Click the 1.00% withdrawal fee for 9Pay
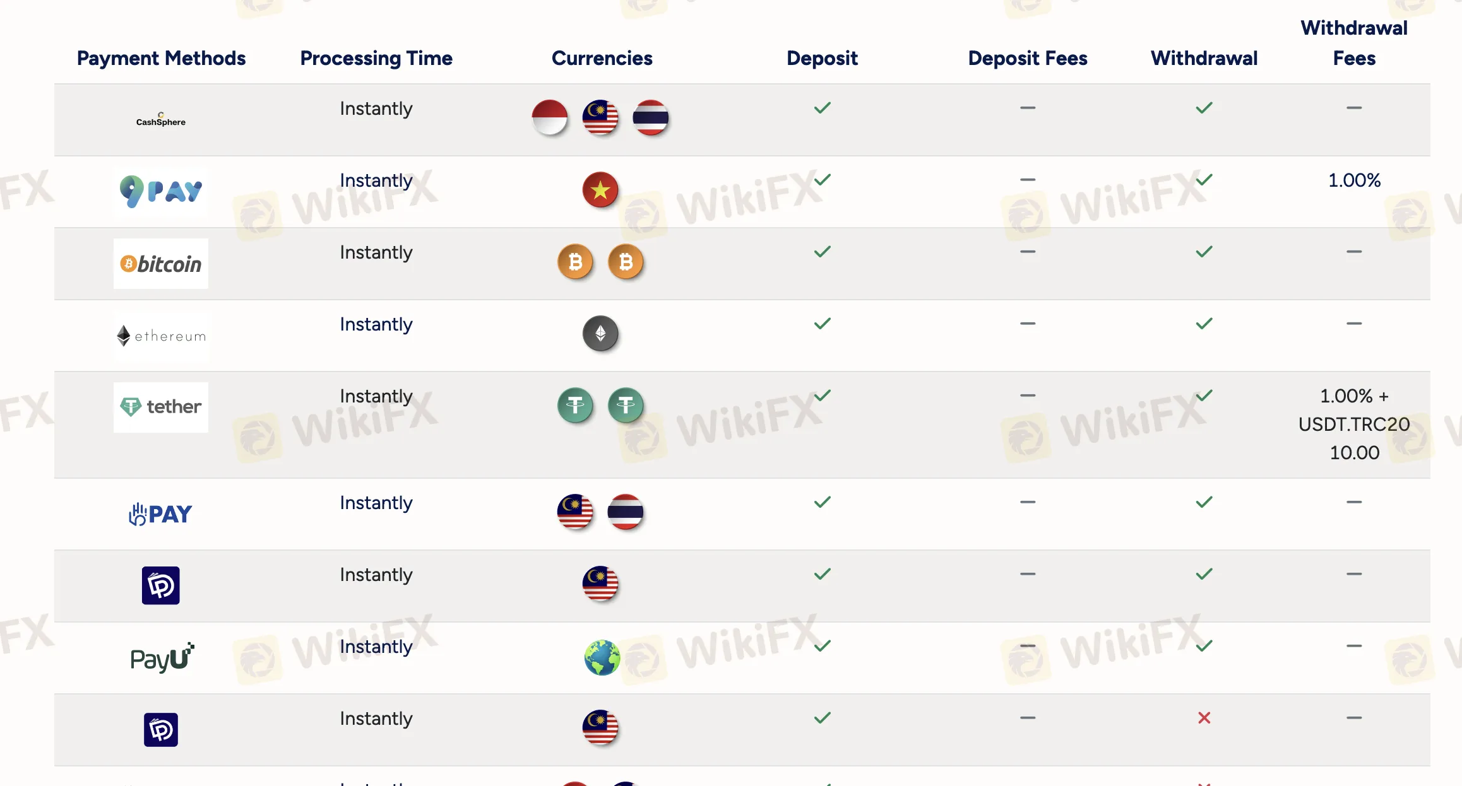Viewport: 1462px width, 786px height. (x=1354, y=180)
